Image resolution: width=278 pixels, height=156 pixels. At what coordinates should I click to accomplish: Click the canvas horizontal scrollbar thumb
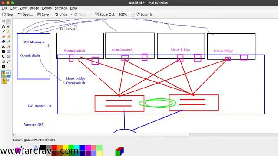103,135
